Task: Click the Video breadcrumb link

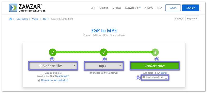Action: [35, 19]
